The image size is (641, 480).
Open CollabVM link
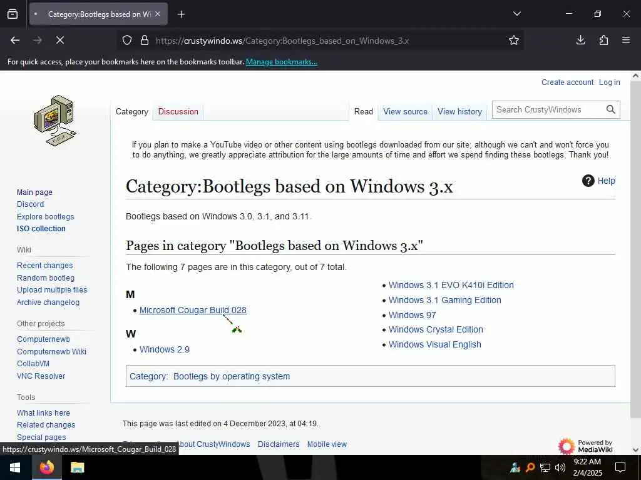point(33,363)
